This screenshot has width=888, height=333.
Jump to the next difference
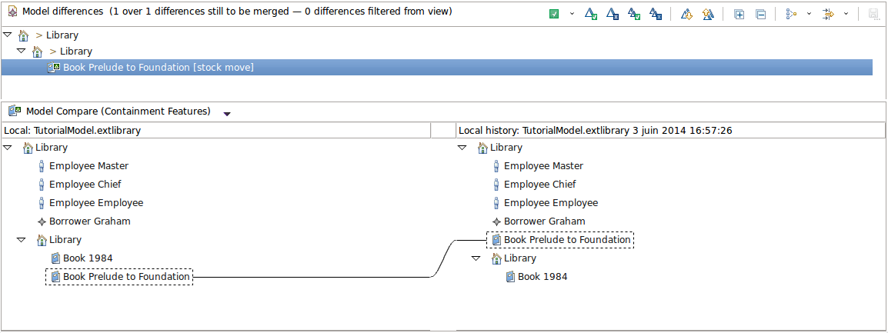pyautogui.click(x=686, y=14)
